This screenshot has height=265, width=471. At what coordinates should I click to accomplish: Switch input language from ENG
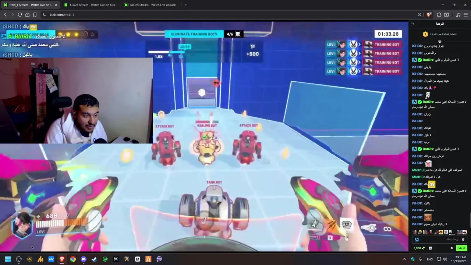pyautogui.click(x=429, y=259)
